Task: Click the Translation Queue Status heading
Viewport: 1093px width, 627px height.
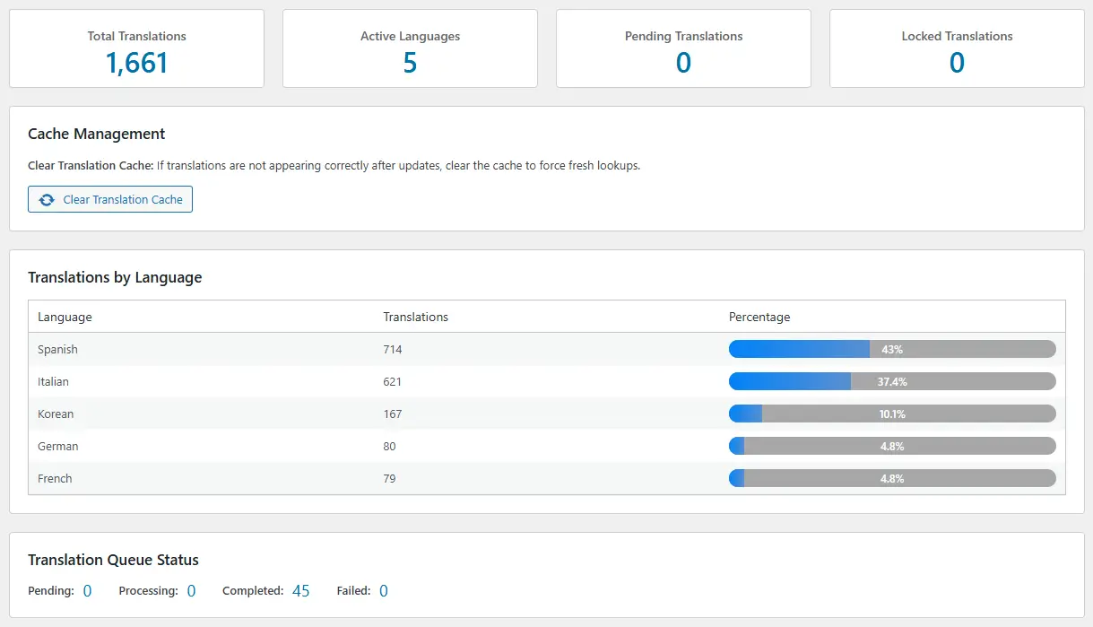Action: (113, 560)
